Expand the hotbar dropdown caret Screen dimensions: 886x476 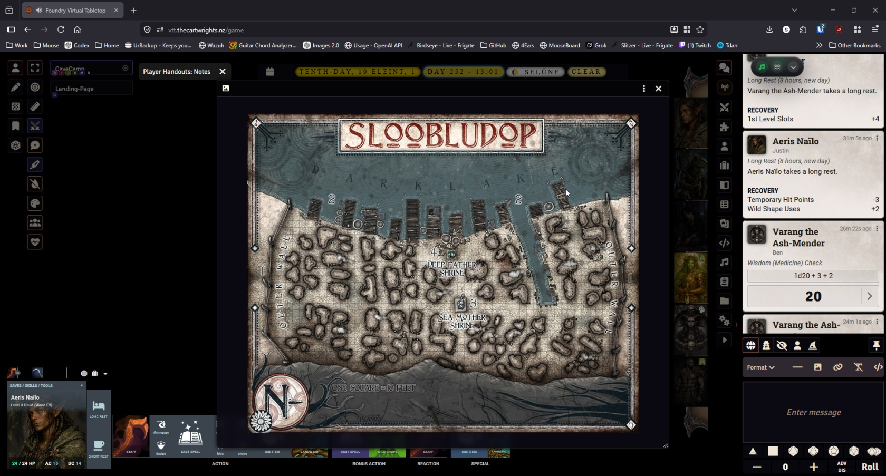pyautogui.click(x=105, y=374)
